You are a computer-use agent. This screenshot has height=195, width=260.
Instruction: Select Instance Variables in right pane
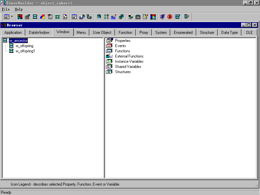pos(129,61)
